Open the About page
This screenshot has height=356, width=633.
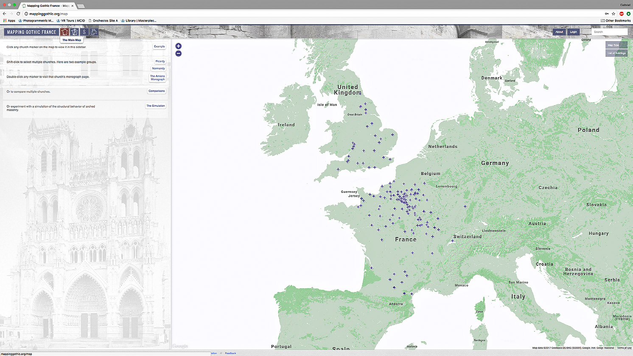click(559, 32)
